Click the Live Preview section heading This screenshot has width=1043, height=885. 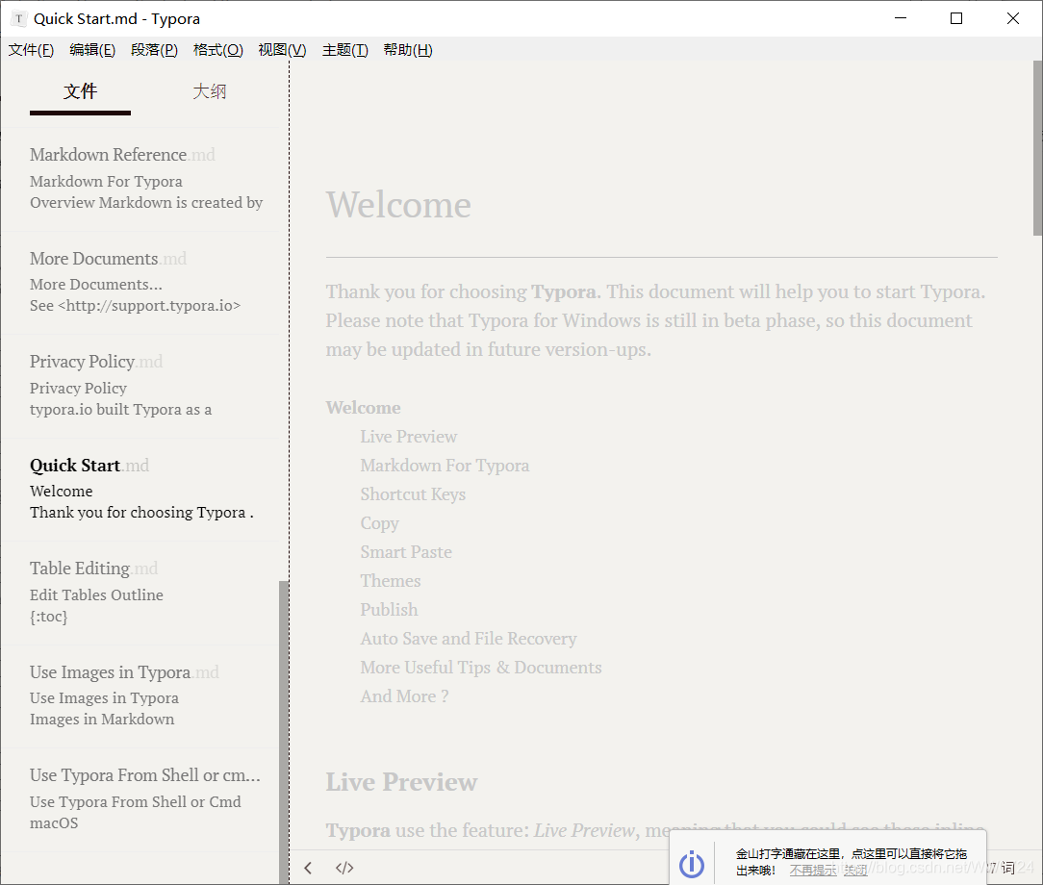pos(401,782)
